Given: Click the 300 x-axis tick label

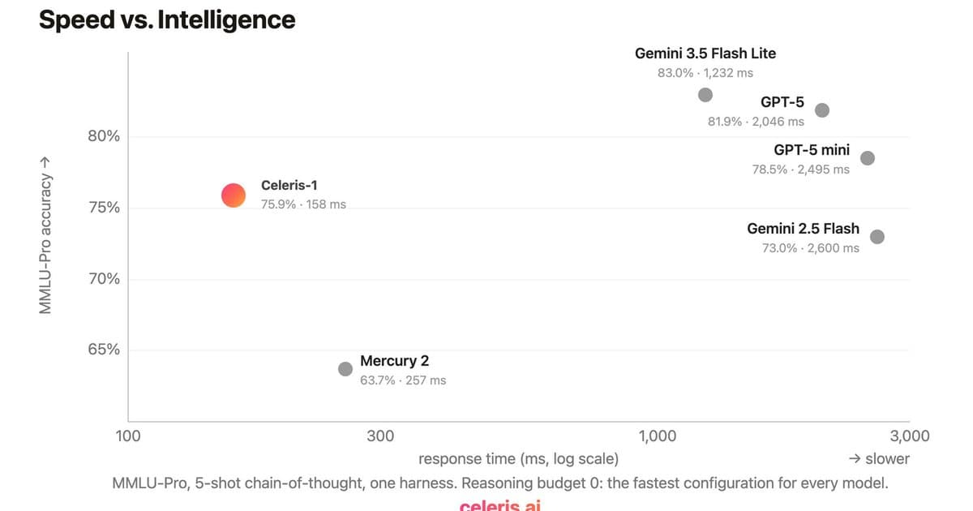Looking at the screenshot, I should (x=380, y=436).
